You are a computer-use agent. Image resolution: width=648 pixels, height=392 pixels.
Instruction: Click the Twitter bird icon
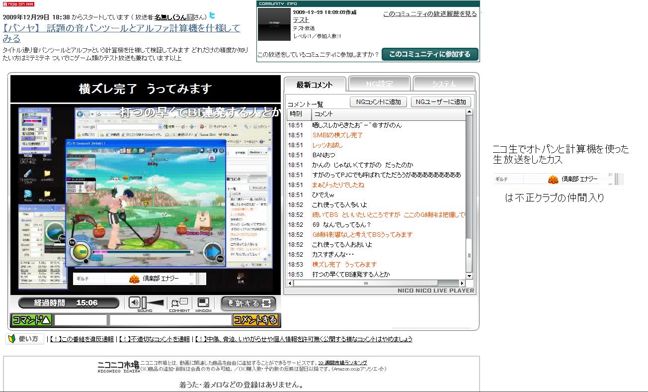coord(212,15)
